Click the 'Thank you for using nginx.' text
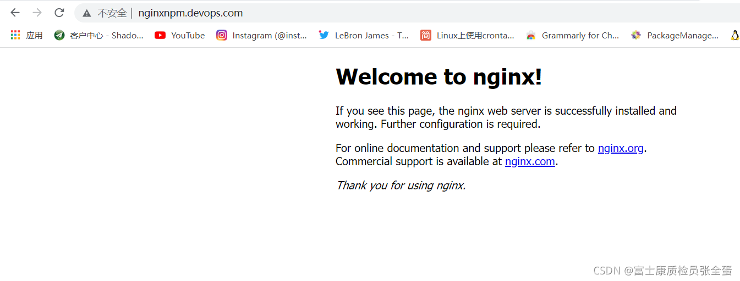Viewport: 740px width, 281px height. pos(401,186)
